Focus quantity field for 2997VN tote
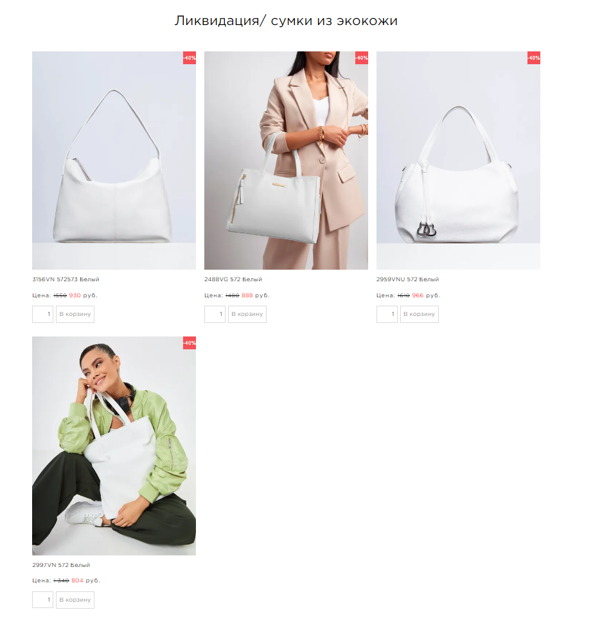This screenshot has width=593, height=619. pyautogui.click(x=42, y=600)
